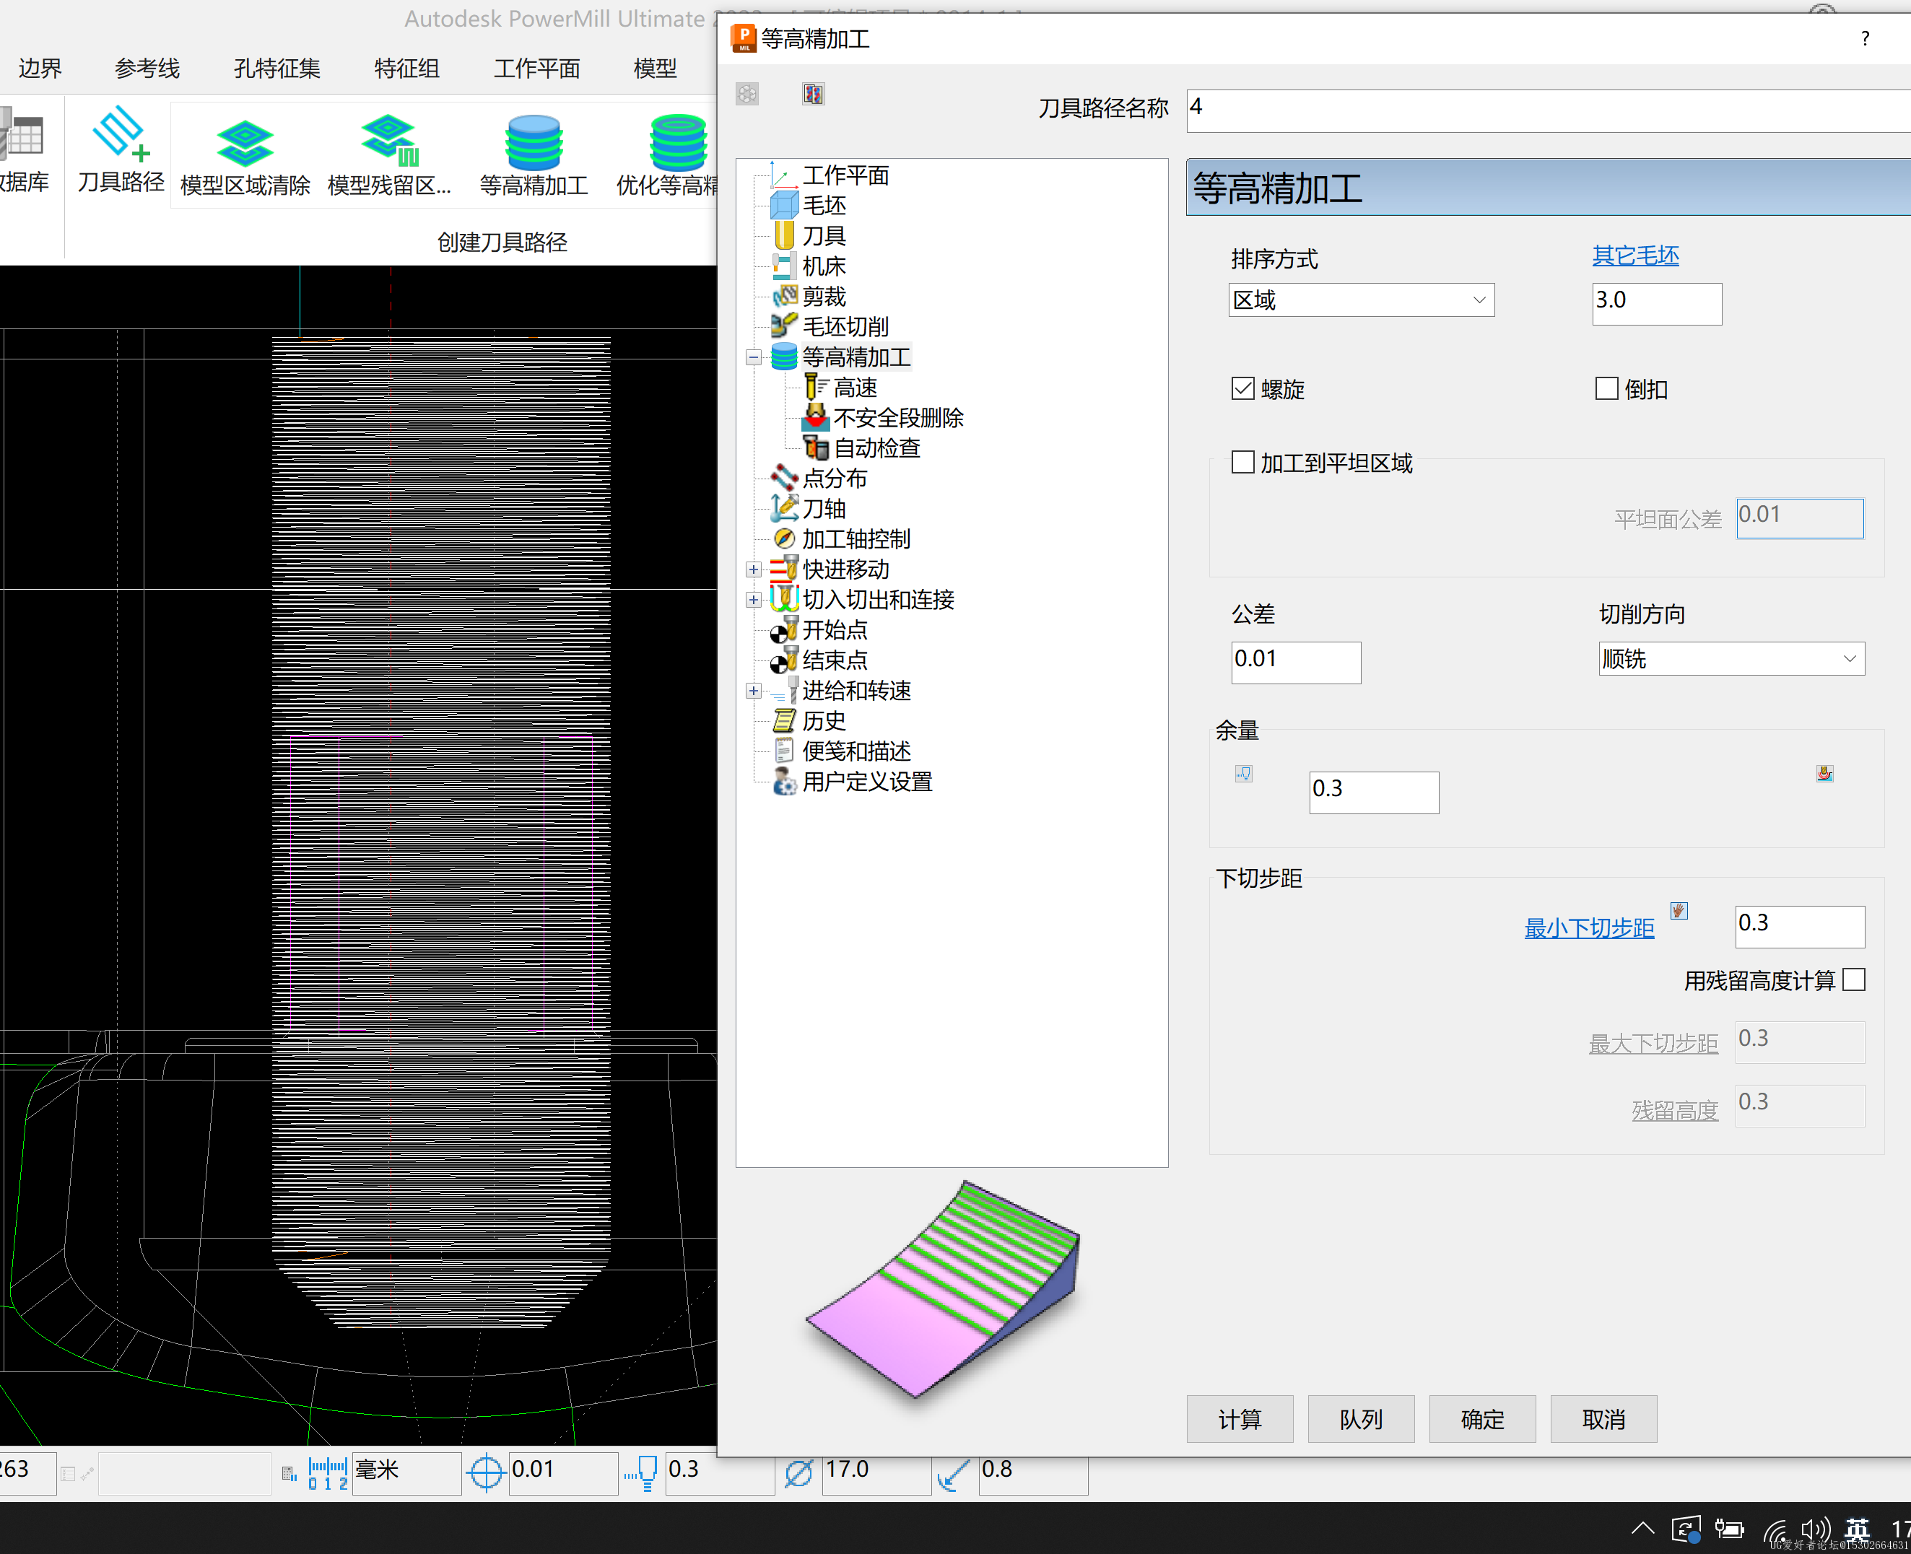Viewport: 1911px width, 1554px height.
Task: Click the 公差 tolerance field 0.01
Action: [1296, 663]
